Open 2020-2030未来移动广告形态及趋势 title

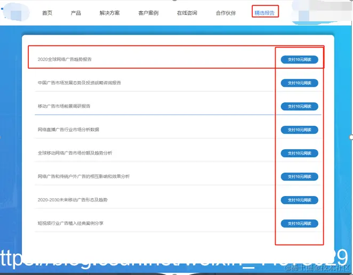pos(73,200)
